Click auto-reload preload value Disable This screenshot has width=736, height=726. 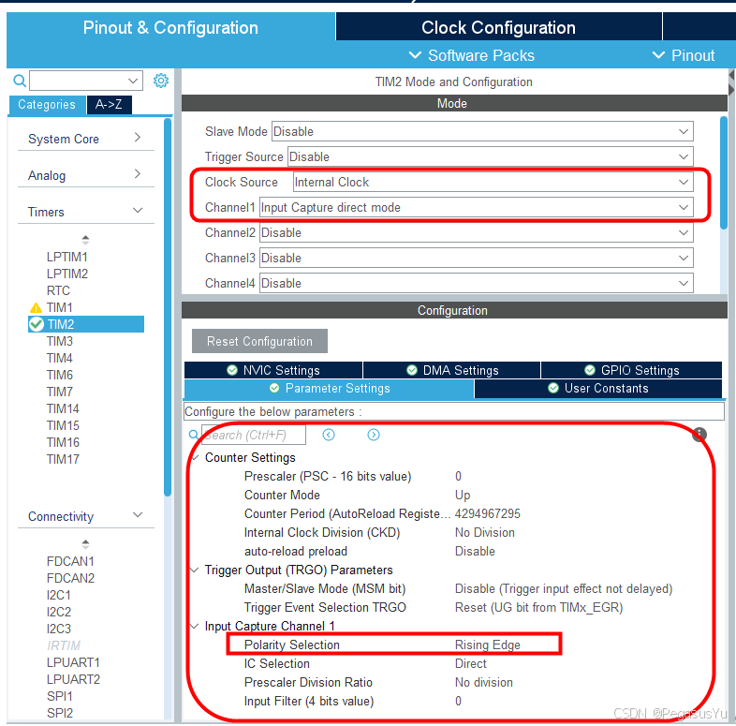pos(475,552)
